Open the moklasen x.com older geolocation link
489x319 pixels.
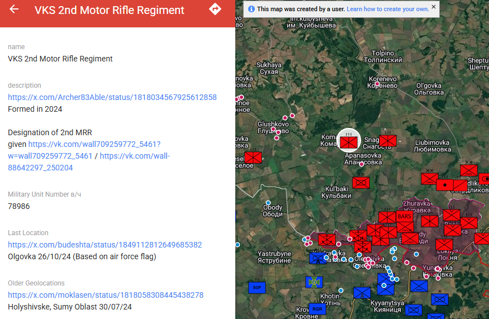click(105, 295)
